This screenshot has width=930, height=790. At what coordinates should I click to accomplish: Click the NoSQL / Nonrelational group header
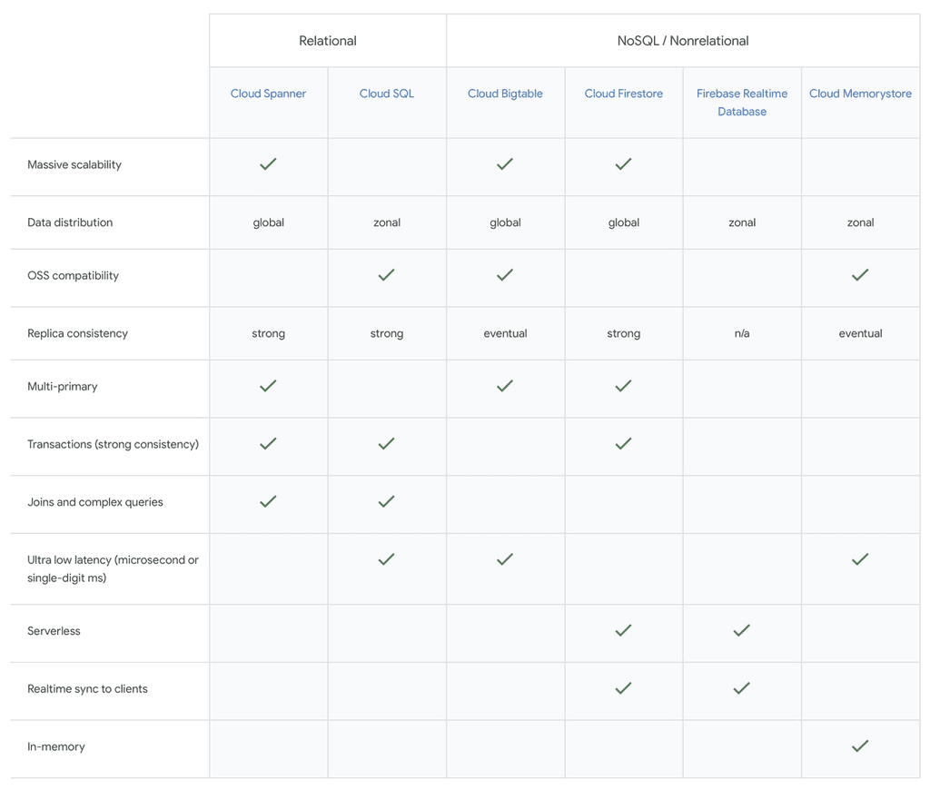point(683,41)
